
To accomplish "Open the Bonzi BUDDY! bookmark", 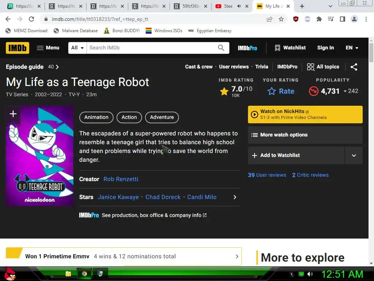I will click(x=122, y=31).
